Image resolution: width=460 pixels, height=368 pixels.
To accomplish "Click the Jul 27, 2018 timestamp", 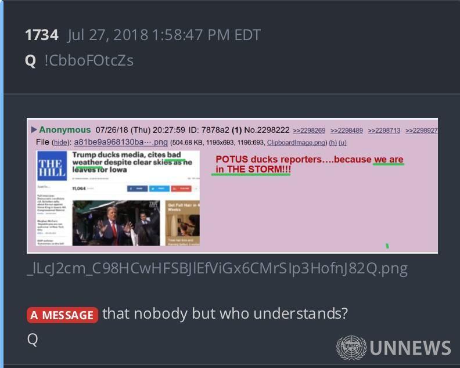I will tap(164, 35).
